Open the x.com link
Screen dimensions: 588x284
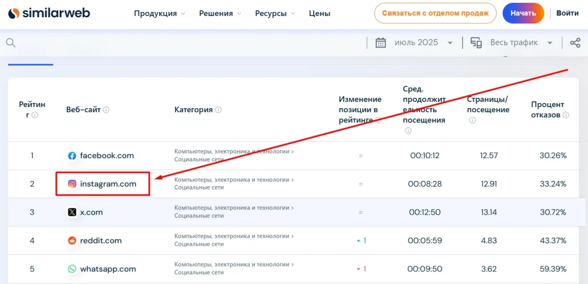91,212
